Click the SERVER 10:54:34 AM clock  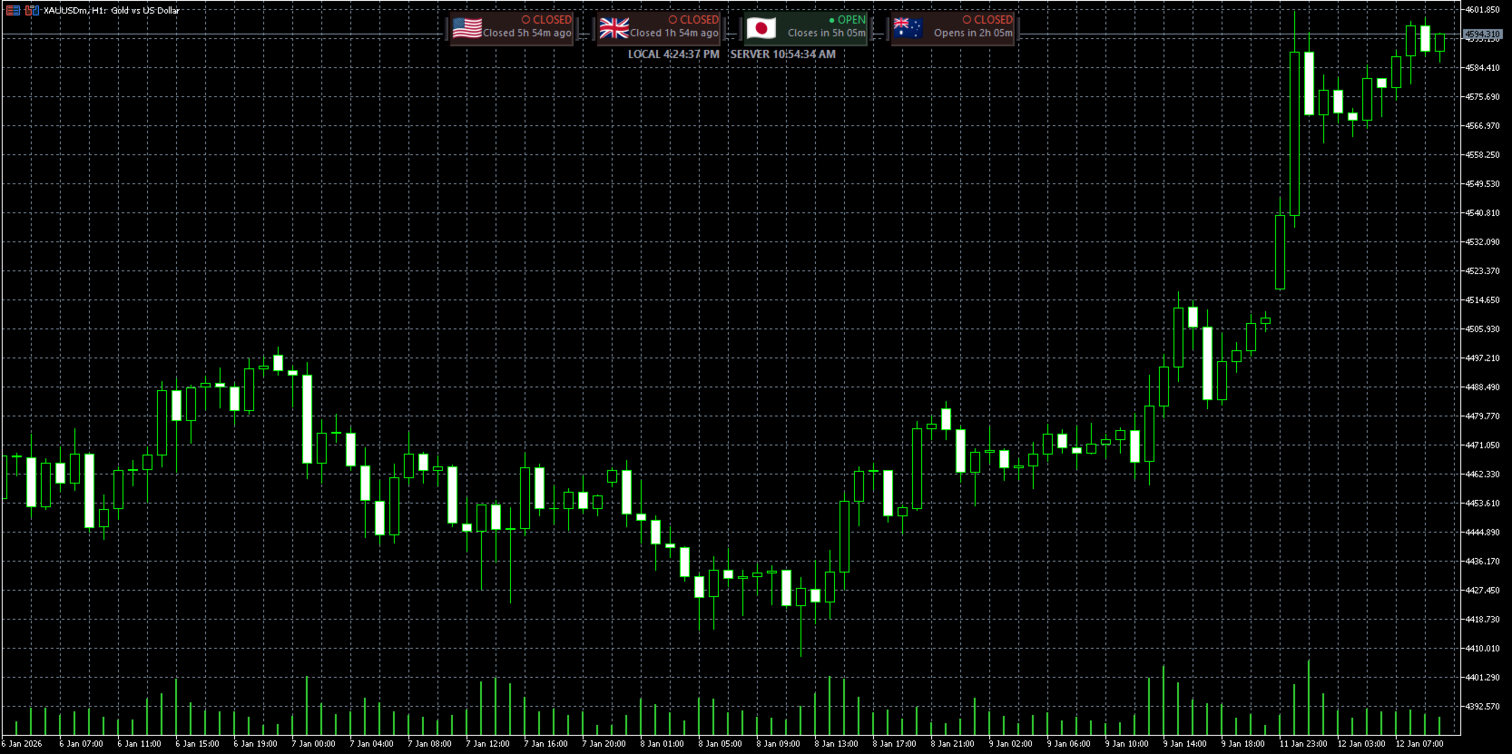point(783,54)
